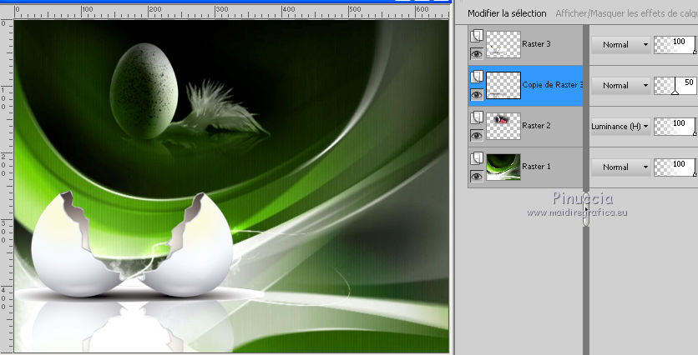The width and height of the screenshot is (698, 355).
Task: Click Afficher/Masquer les effets de calque
Action: 626,13
